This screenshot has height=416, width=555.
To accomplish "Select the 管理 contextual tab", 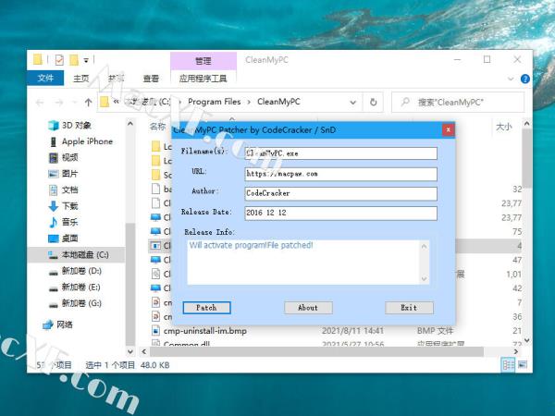I will (203, 61).
